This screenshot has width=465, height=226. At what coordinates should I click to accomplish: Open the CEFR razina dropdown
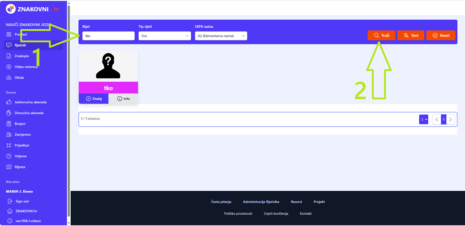point(221,36)
